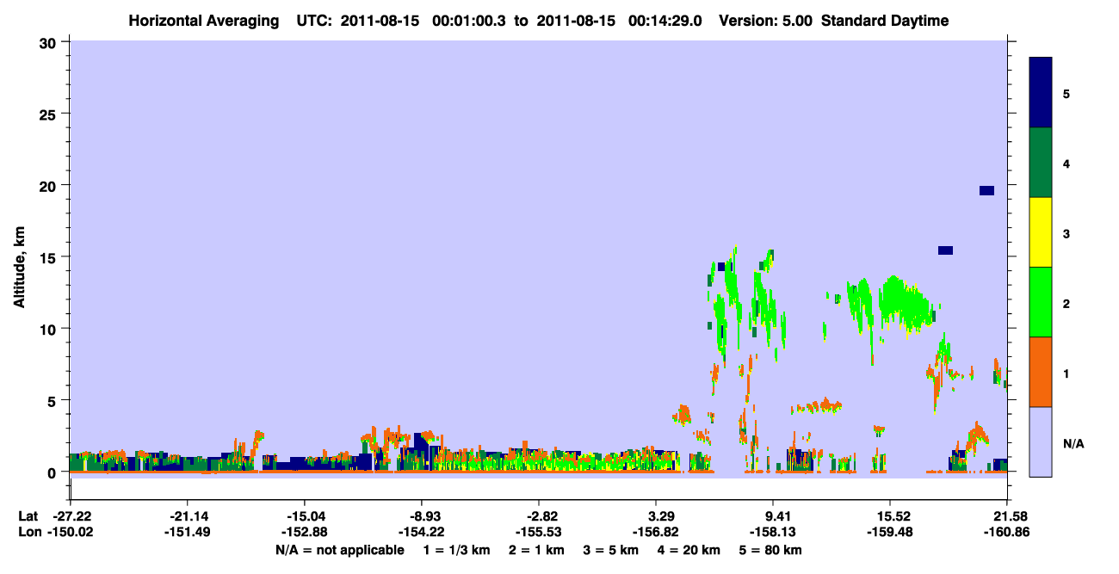Image resolution: width=1119 pixels, height=574 pixels.
Task: Click the '1 = 1/3 km' legend entry
Action: tap(458, 550)
